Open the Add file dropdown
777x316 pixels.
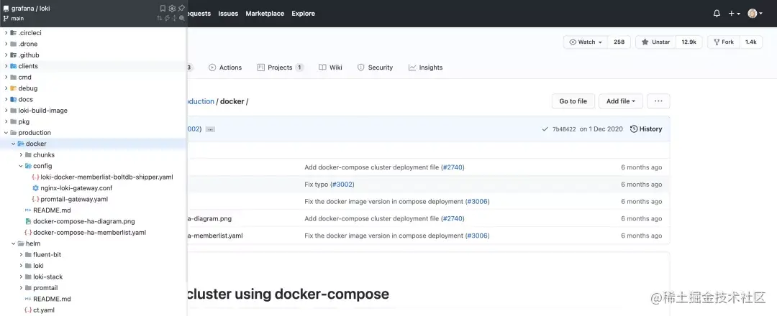coord(620,101)
